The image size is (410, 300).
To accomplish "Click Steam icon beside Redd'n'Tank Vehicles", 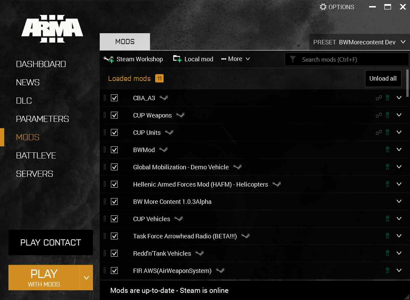I will pyautogui.click(x=200, y=253).
